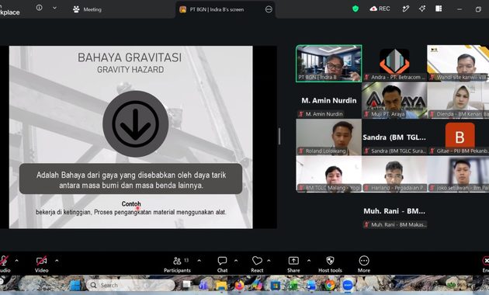
Task: Open the AI Companion sparkle icon
Action: pos(422,9)
